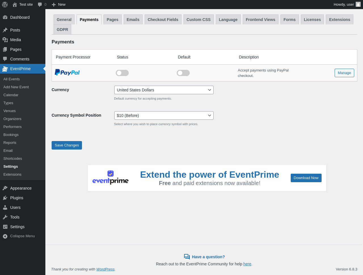Open the Checkout Fields tab
The width and height of the screenshot is (363, 275).
pos(163,20)
